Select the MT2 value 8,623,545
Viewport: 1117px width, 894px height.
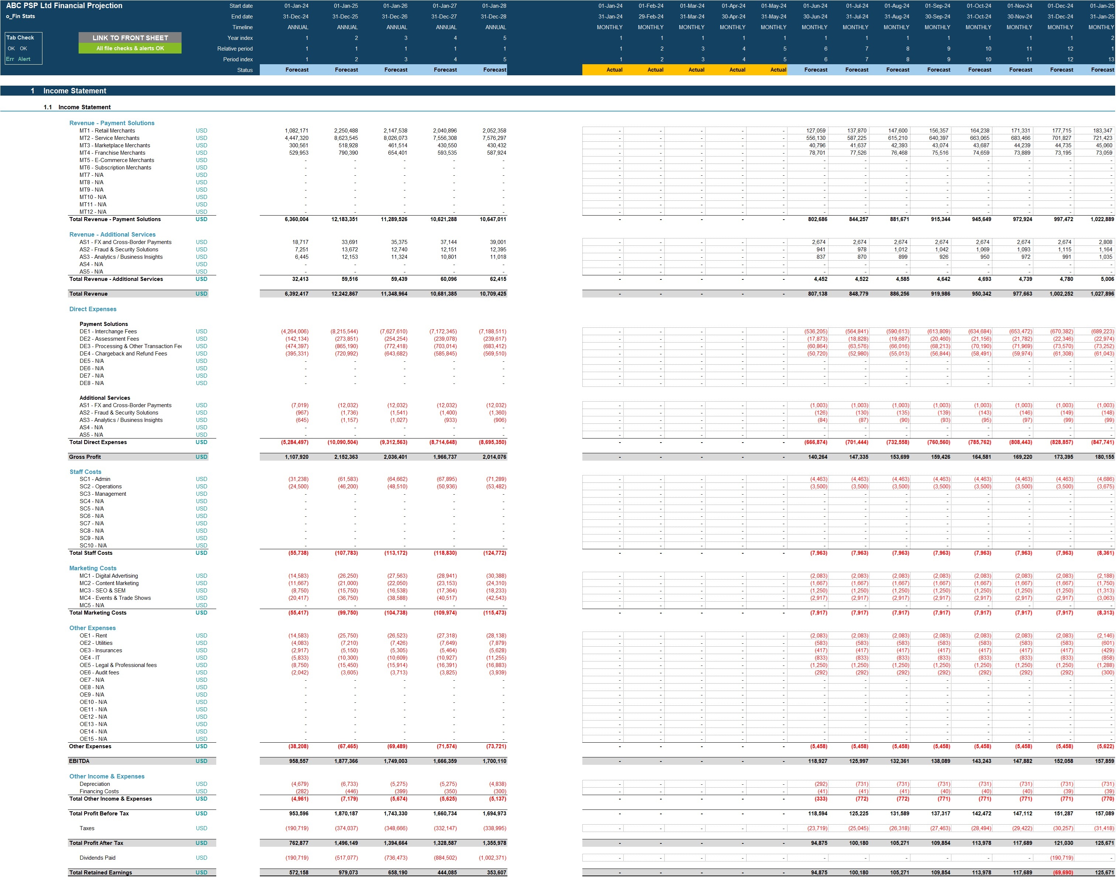346,138
